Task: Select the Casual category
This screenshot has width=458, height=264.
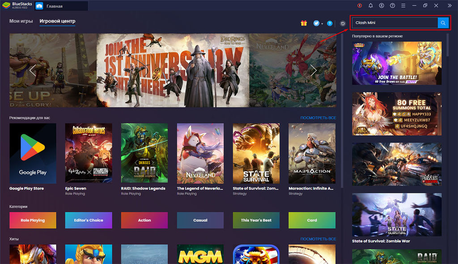Action: (200, 220)
